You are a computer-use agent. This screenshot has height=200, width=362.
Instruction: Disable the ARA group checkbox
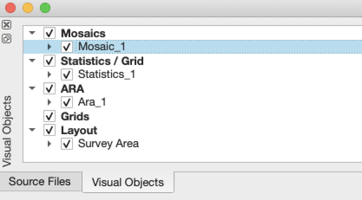coord(49,89)
